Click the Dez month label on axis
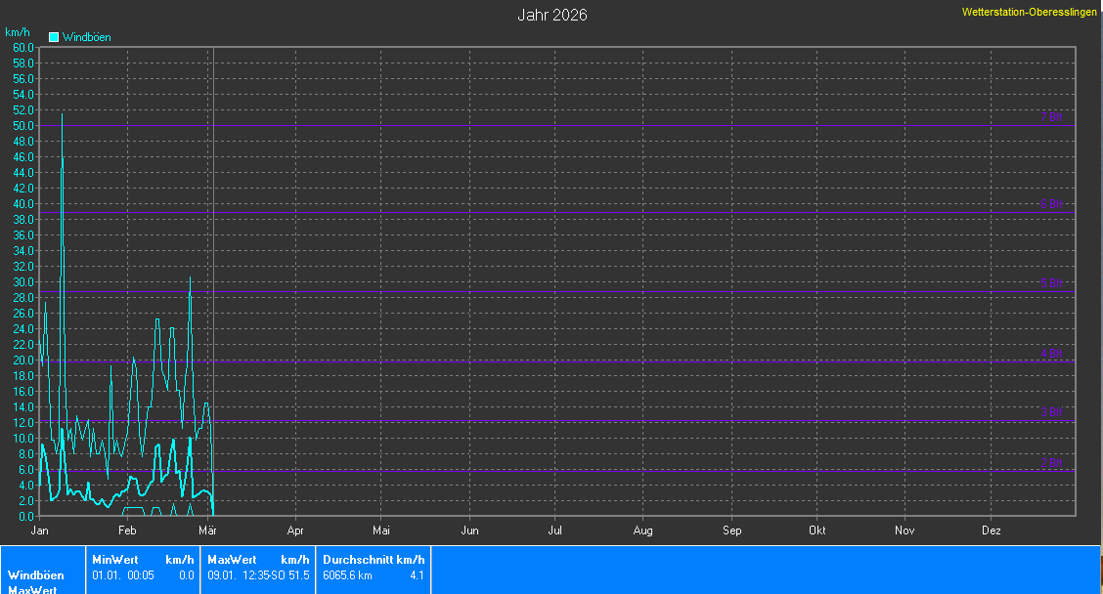Viewport: 1103px width, 594px height. [991, 530]
